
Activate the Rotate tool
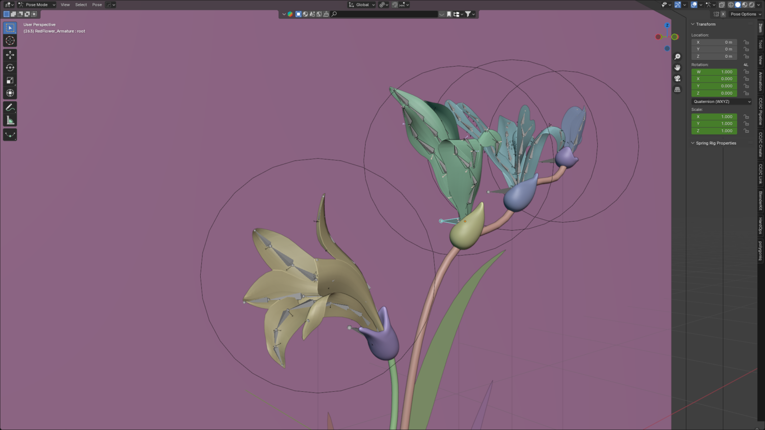(10, 68)
